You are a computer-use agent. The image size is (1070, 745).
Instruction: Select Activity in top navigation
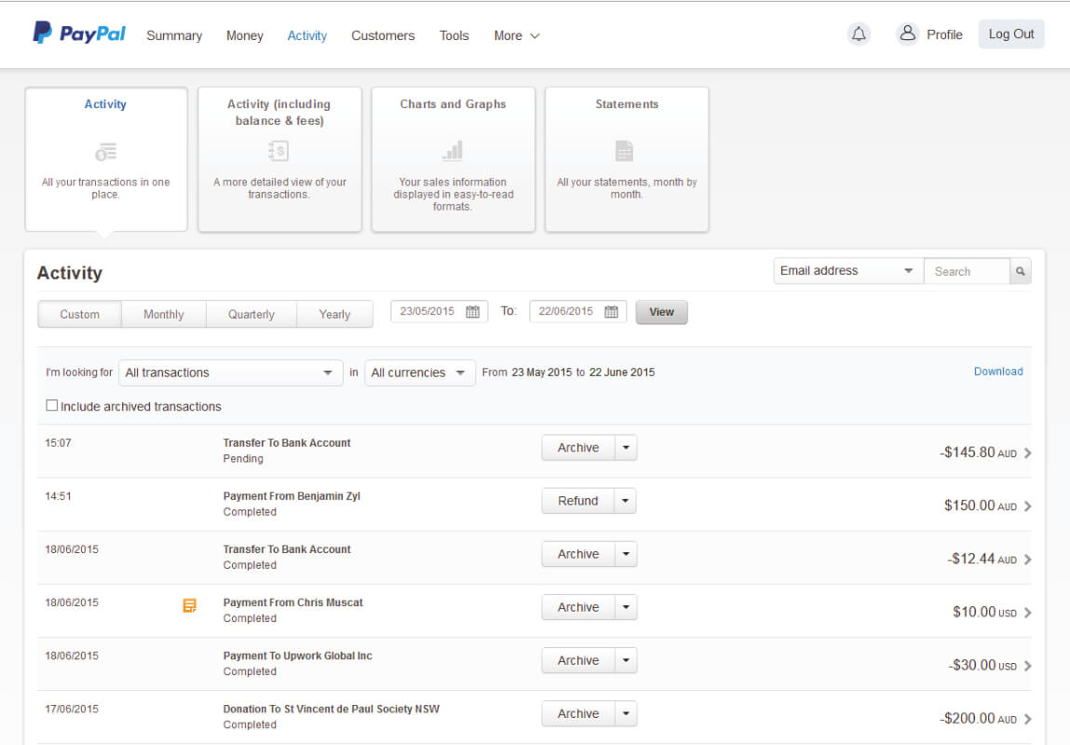307,35
